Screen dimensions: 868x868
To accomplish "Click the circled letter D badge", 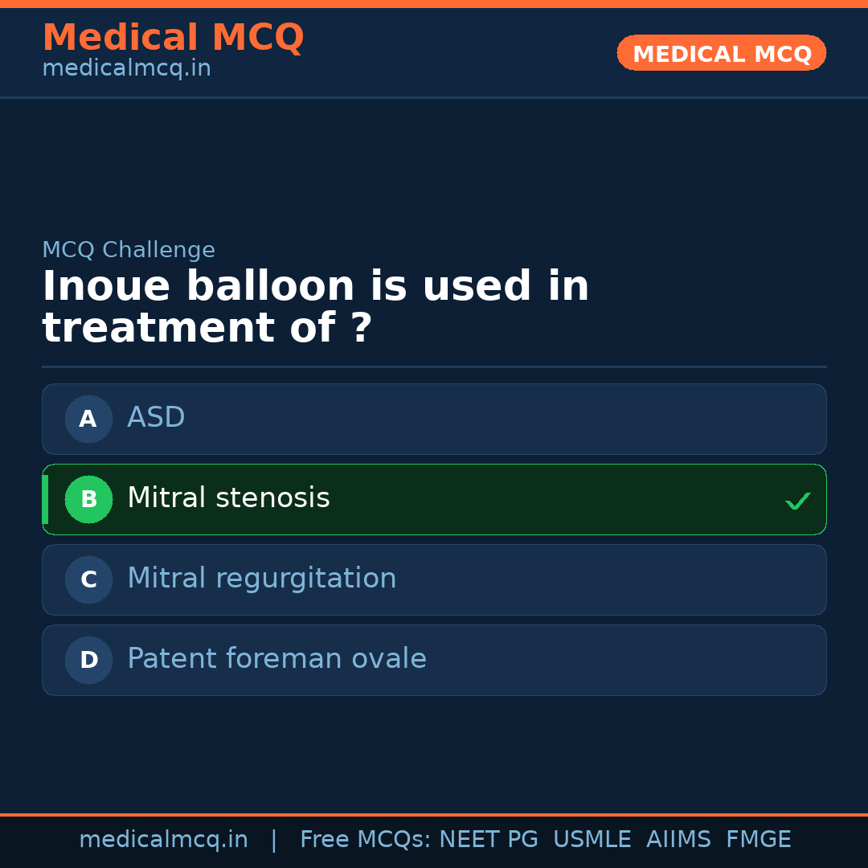I will pyautogui.click(x=88, y=660).
